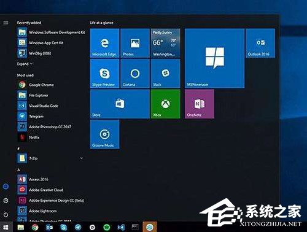Click 'Life at a glance' group header
The width and height of the screenshot is (307, 232).
[x=101, y=23]
